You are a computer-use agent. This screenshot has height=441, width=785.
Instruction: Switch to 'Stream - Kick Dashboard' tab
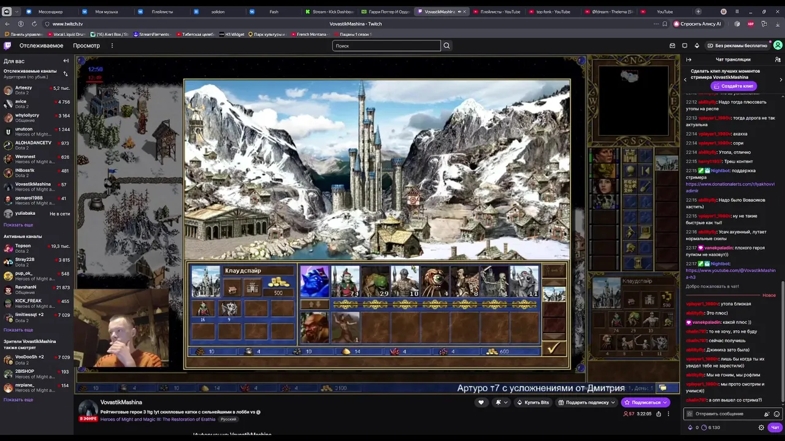pos(331,12)
